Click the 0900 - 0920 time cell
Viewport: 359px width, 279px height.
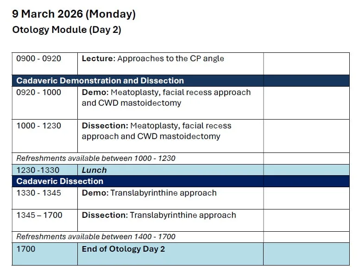(x=44, y=63)
